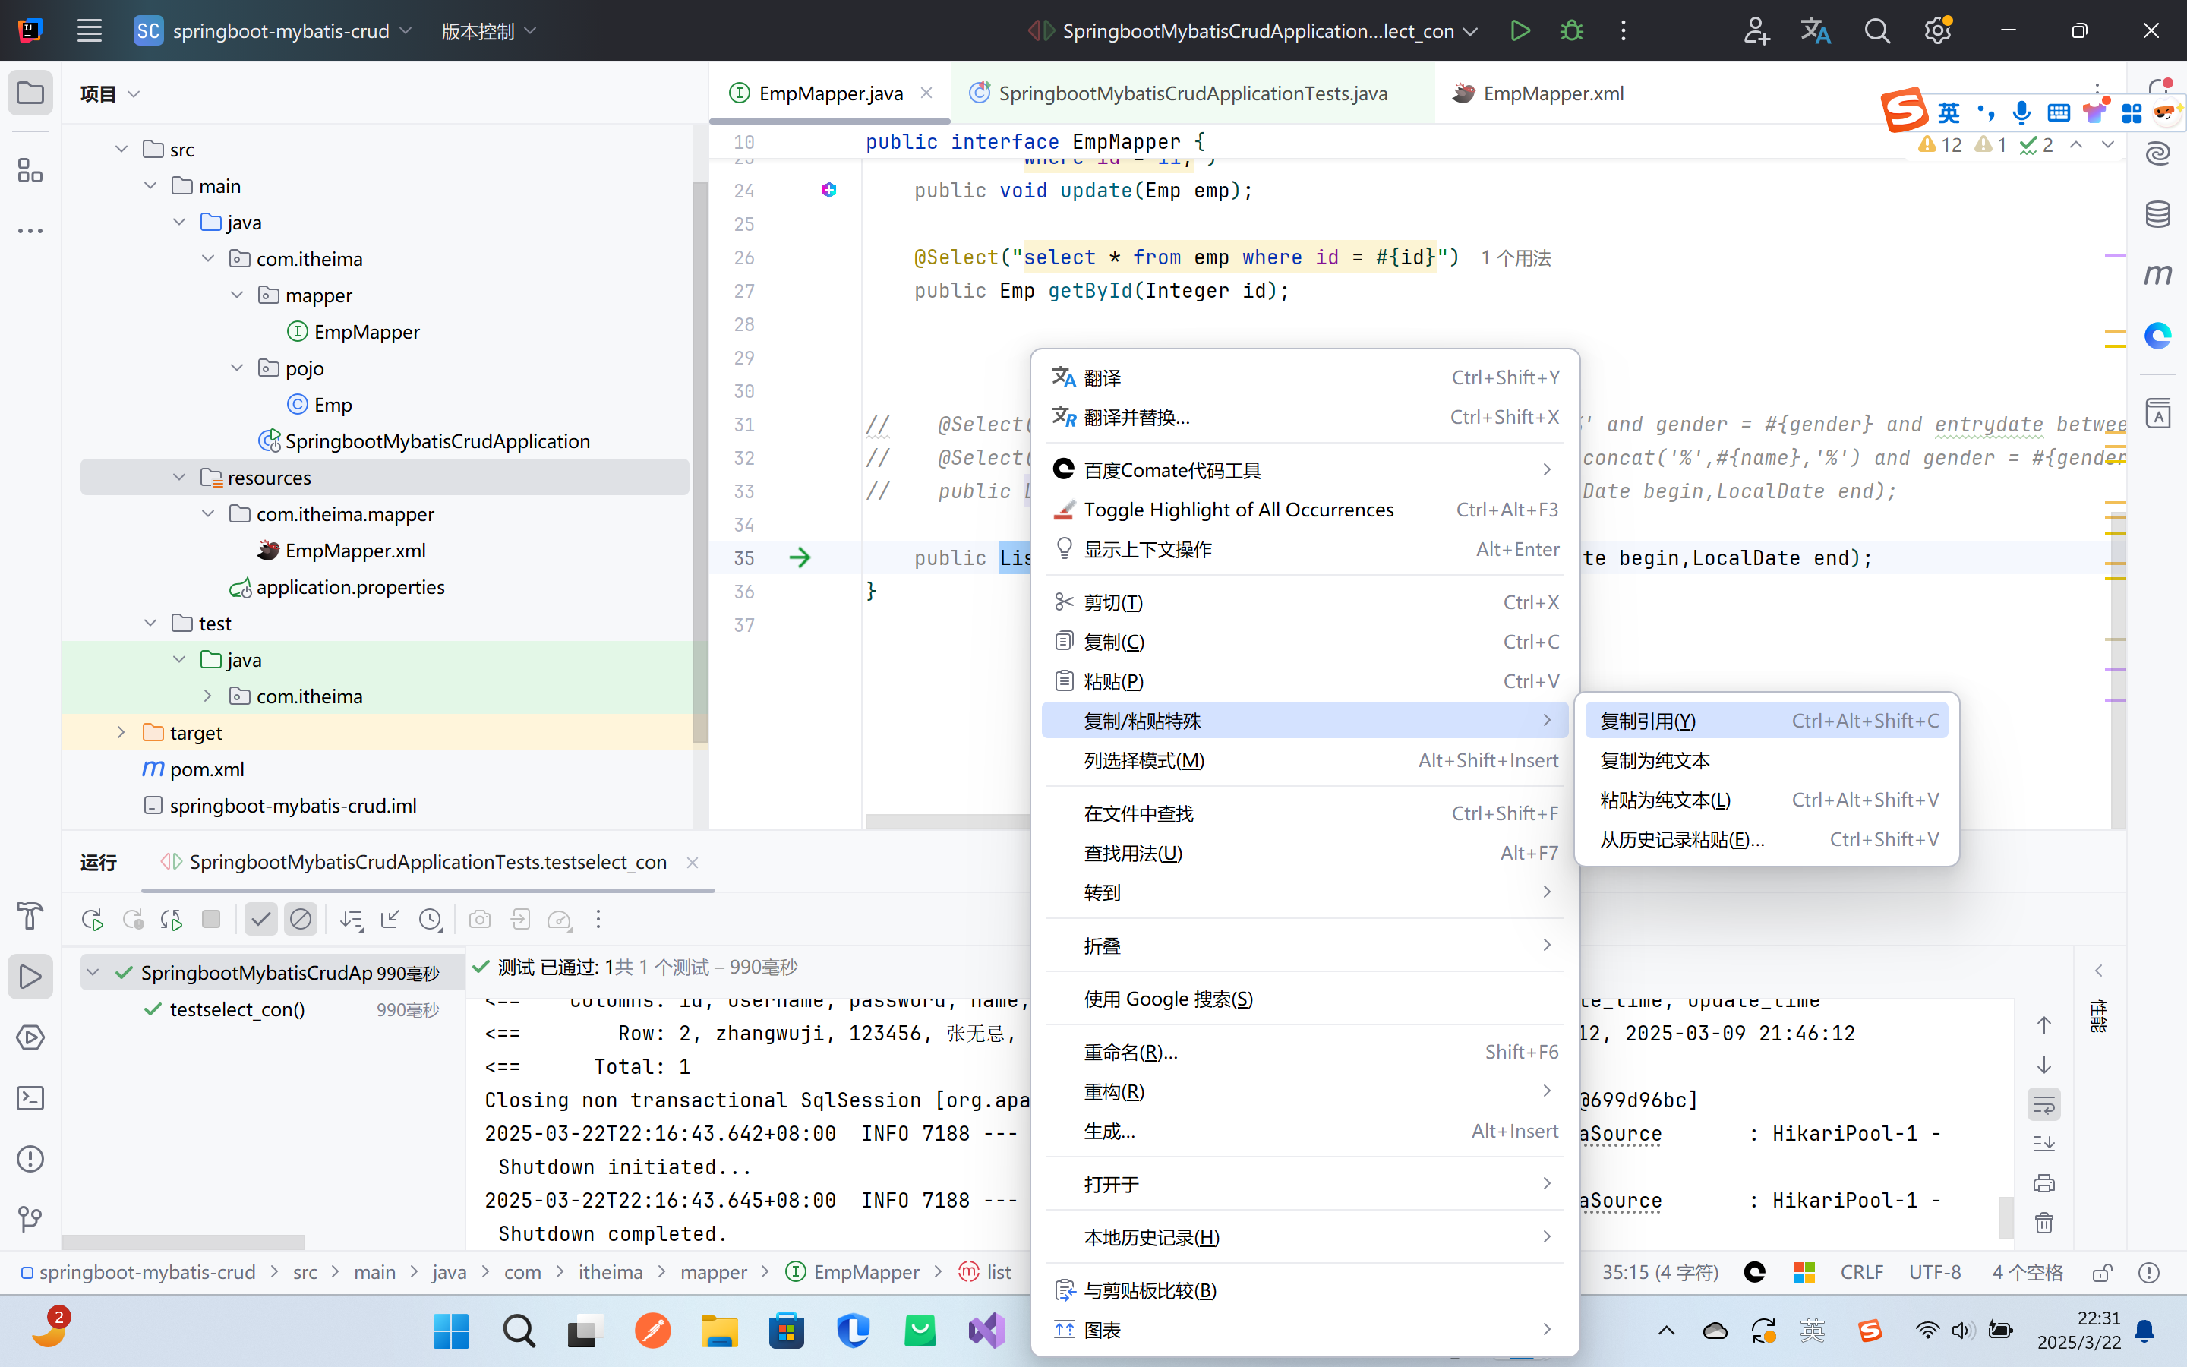Click the green Run button in the title bar
Viewport: 2187px width, 1367px height.
(x=1520, y=30)
